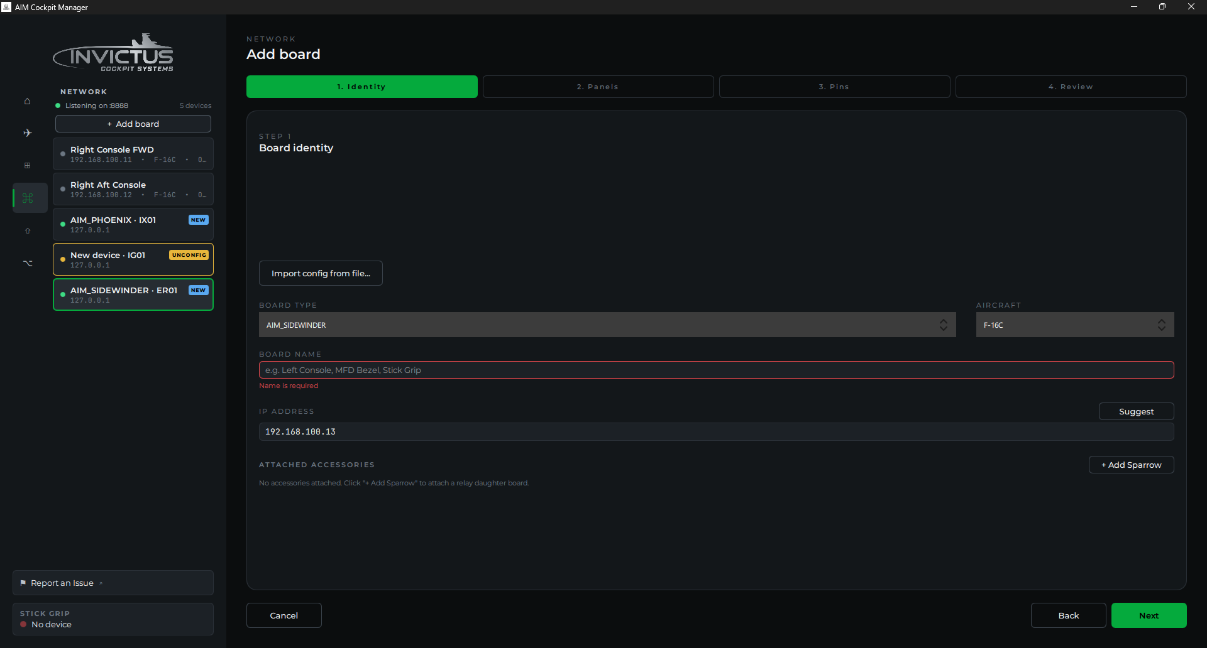The height and width of the screenshot is (648, 1207).
Task: Select the aircraft icon in sidebar
Action: tap(27, 133)
